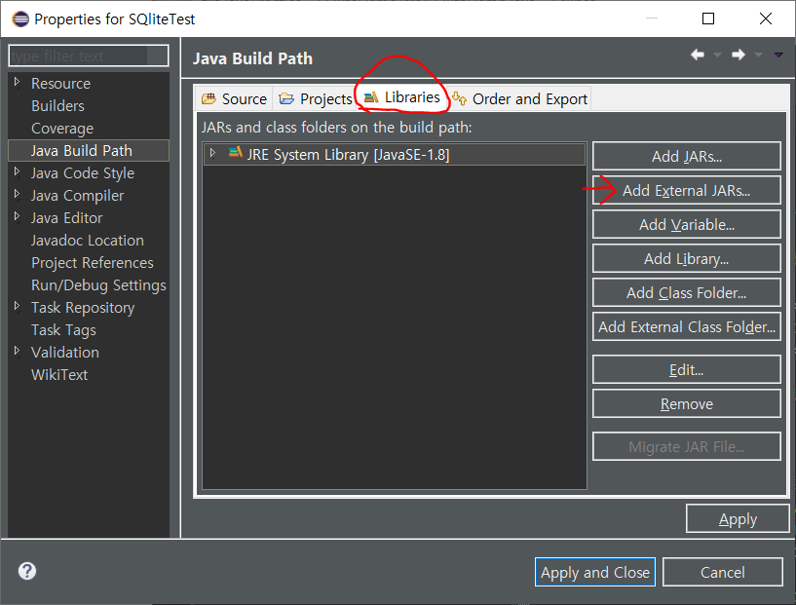Click the Order and Export tab icon

click(x=459, y=98)
